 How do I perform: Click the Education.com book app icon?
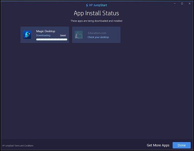coord(79,35)
